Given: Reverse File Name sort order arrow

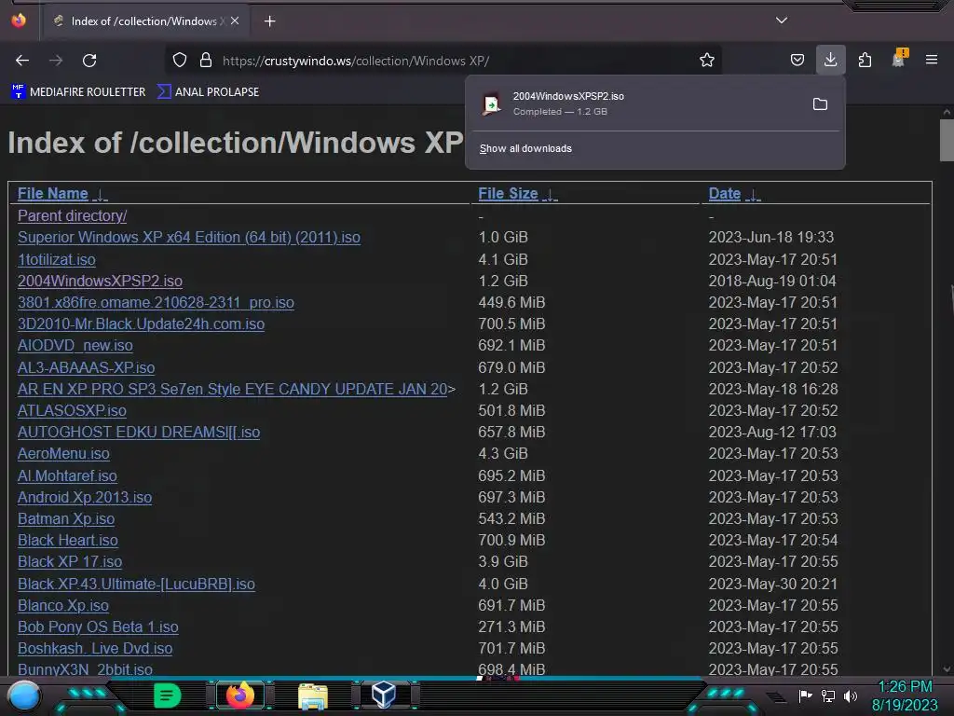Looking at the screenshot, I should 101,195.
